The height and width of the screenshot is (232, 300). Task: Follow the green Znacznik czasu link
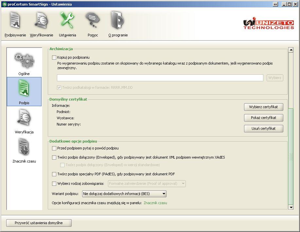click(x=155, y=203)
